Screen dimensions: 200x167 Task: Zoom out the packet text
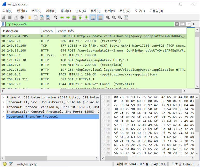(x=114, y=17)
